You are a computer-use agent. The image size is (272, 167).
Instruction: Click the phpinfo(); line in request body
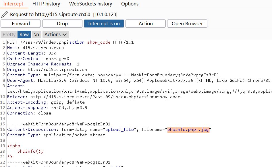30,152
